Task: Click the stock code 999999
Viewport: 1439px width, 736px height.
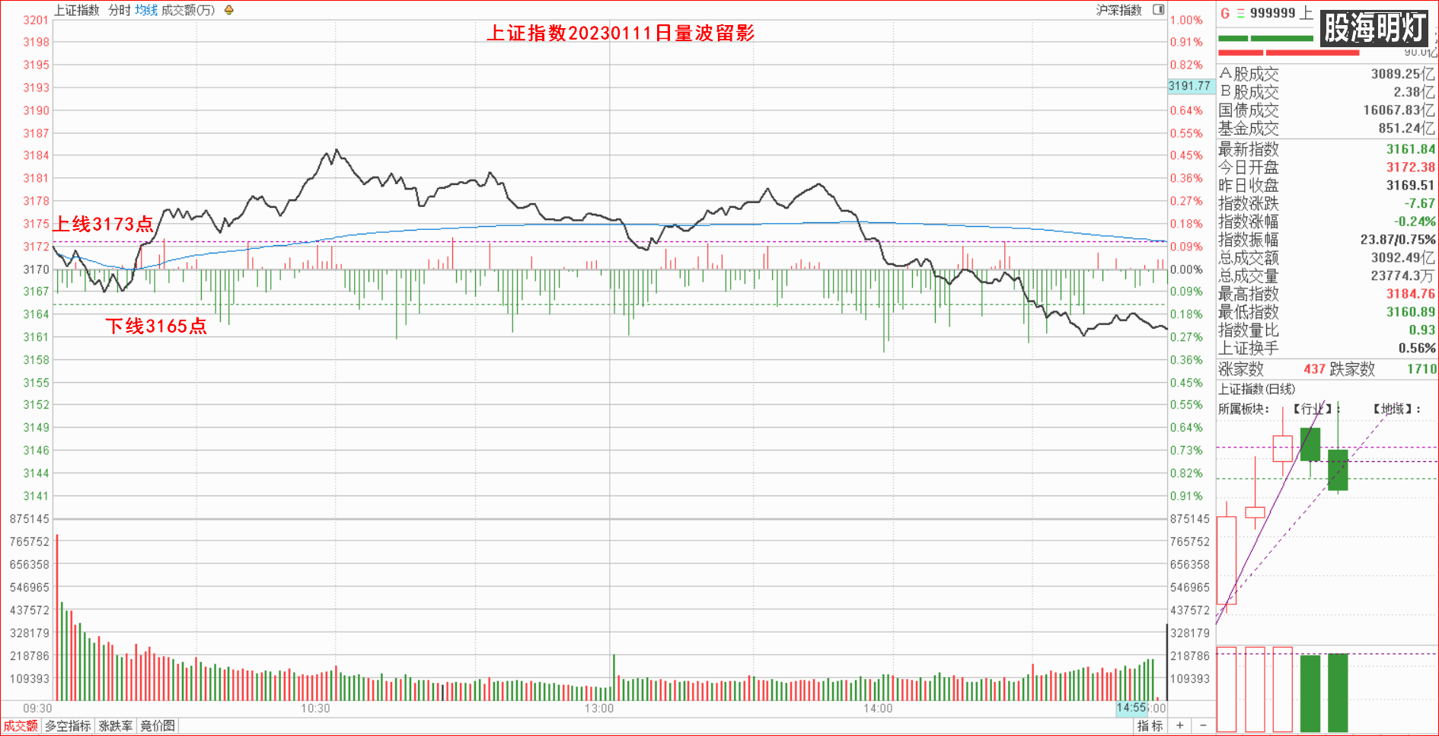Action: [1272, 13]
